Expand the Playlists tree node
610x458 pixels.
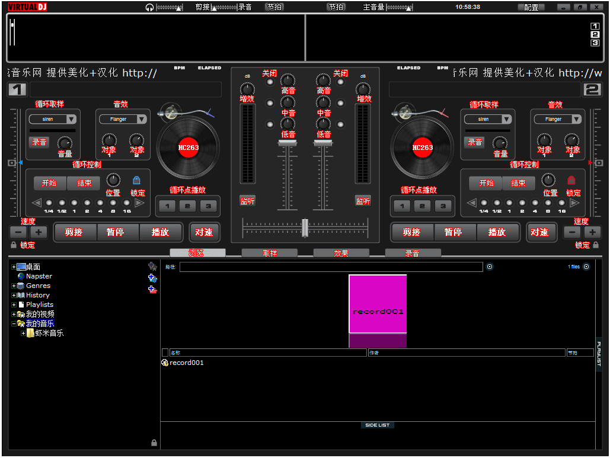coord(14,305)
